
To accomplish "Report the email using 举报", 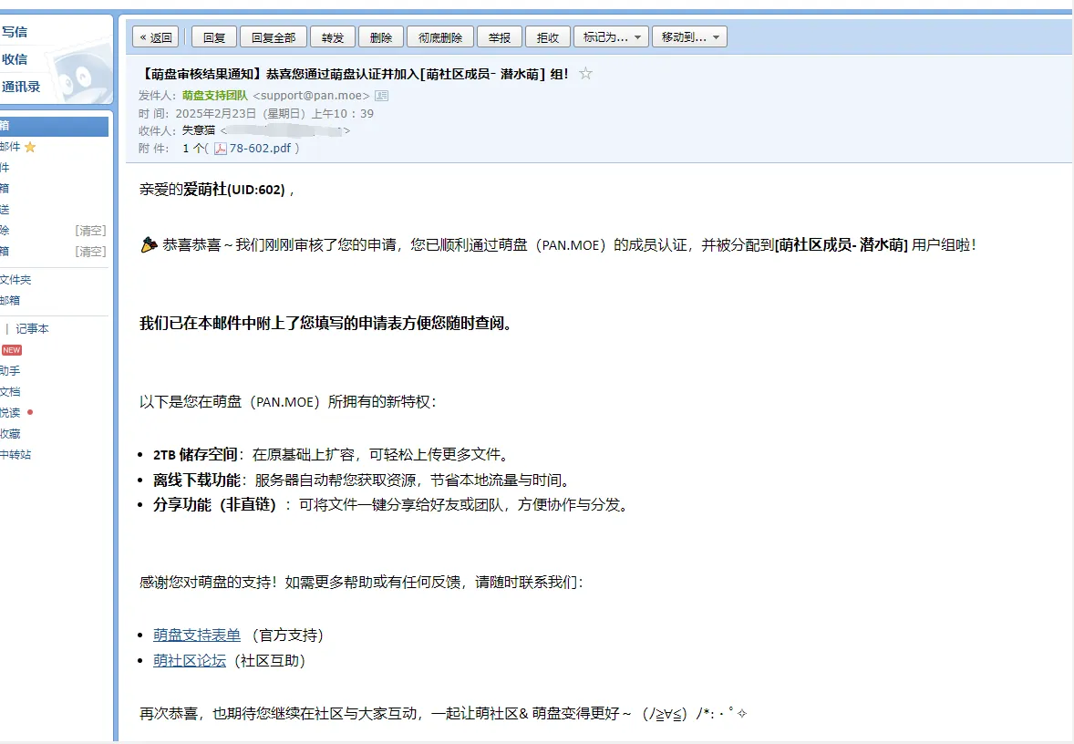I will [500, 37].
